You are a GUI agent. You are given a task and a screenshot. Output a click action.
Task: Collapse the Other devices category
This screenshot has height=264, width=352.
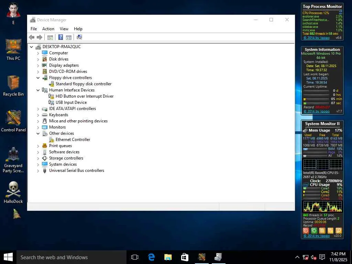pos(38,134)
